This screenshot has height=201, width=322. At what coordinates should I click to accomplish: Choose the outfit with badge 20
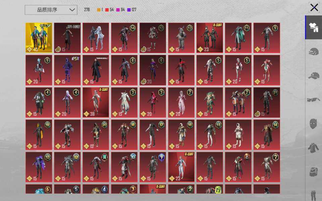point(96,135)
